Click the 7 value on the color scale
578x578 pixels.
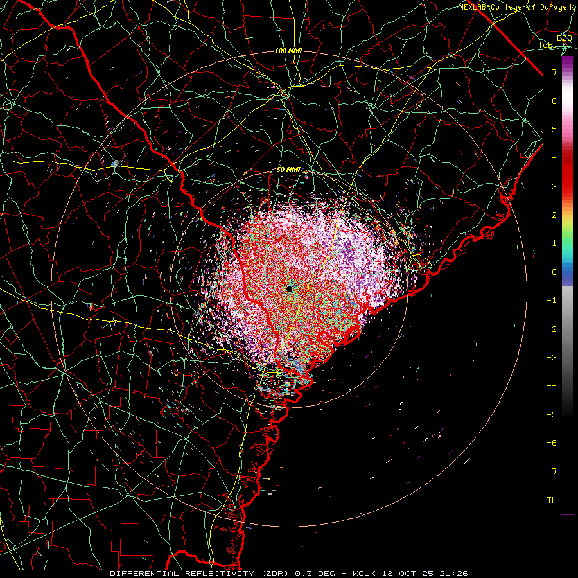point(554,72)
